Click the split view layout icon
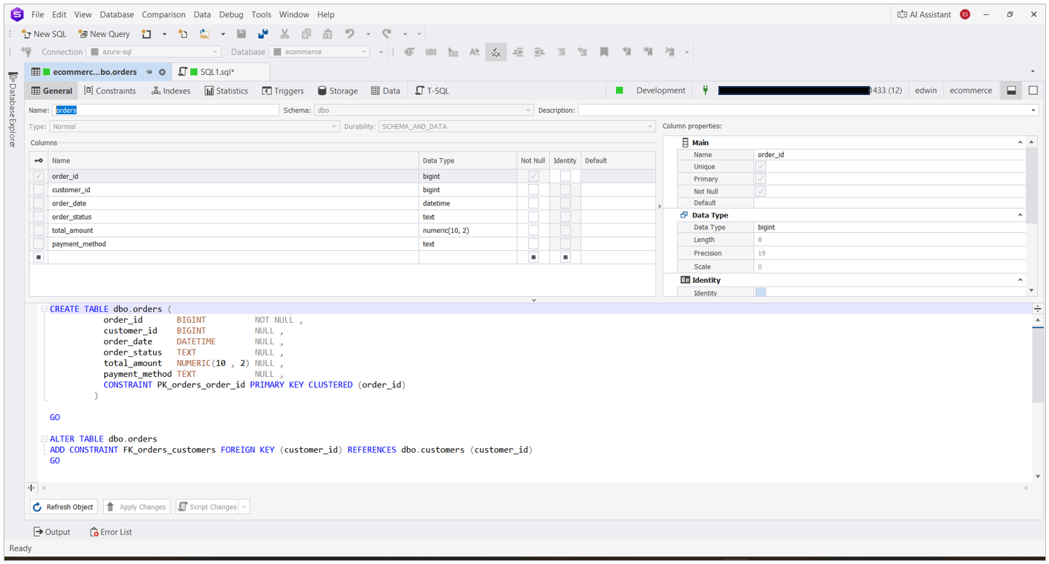The height and width of the screenshot is (564, 1049). click(1011, 91)
